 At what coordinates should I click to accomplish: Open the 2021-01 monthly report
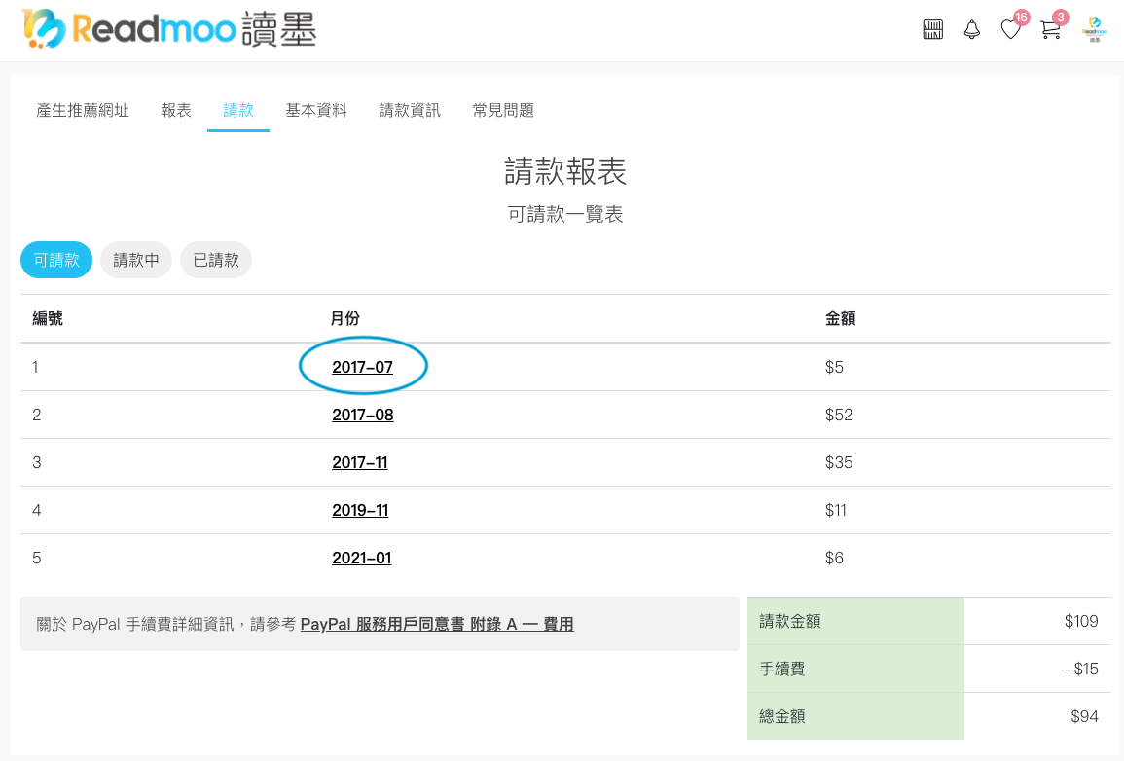coord(361,557)
